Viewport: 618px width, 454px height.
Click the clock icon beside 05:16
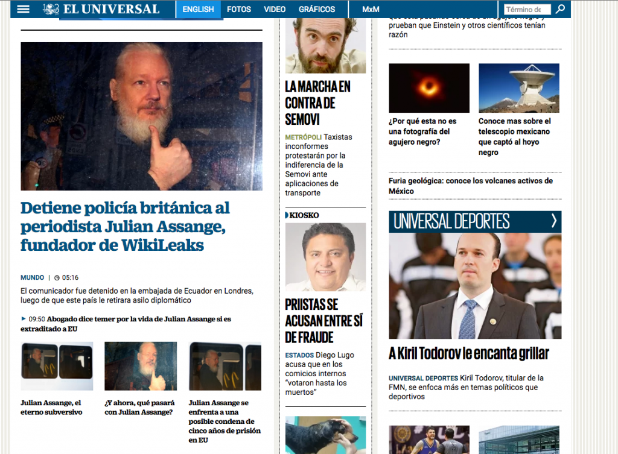click(57, 278)
